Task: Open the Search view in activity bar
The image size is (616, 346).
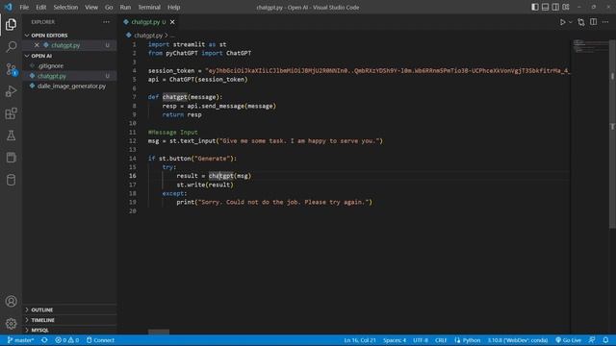Action: point(11,47)
